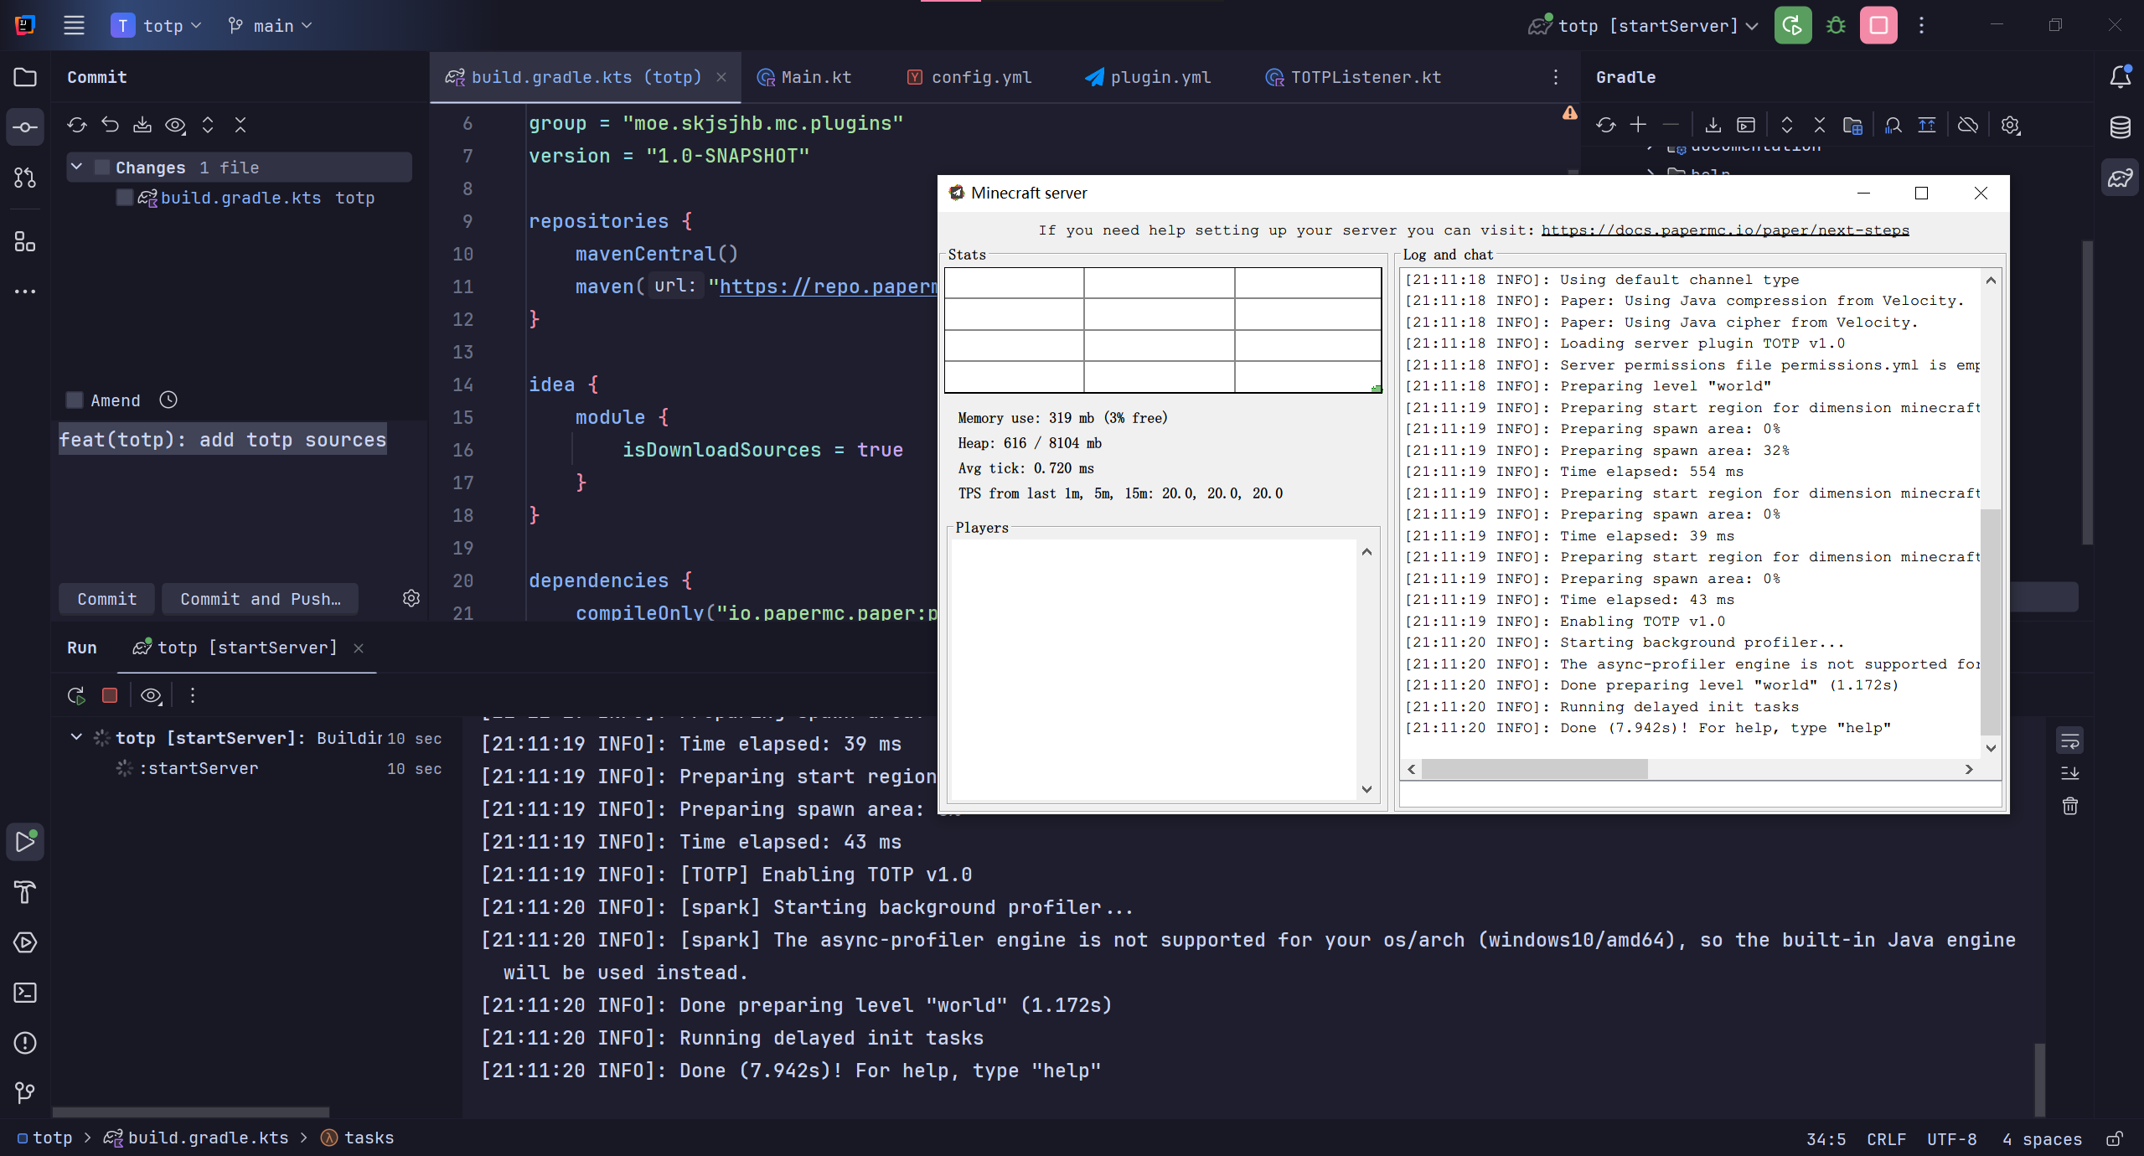The width and height of the screenshot is (2144, 1156).
Task: Open the notifications bell
Action: (x=2119, y=76)
